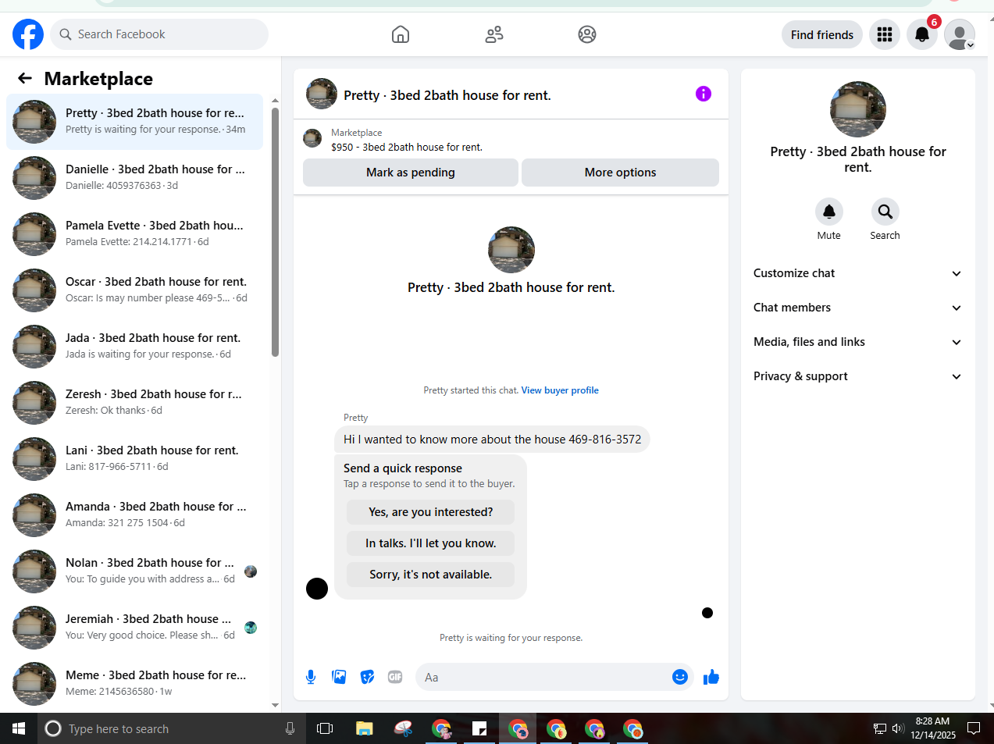The height and width of the screenshot is (744, 994).
Task: Click the chat header listing avatar
Action: (322, 94)
